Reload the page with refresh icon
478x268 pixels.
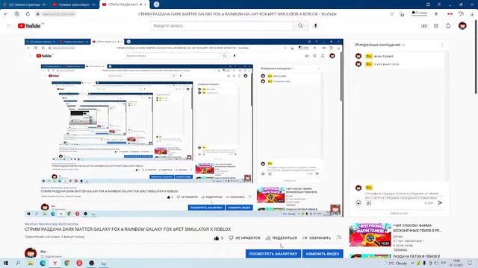tap(28, 14)
